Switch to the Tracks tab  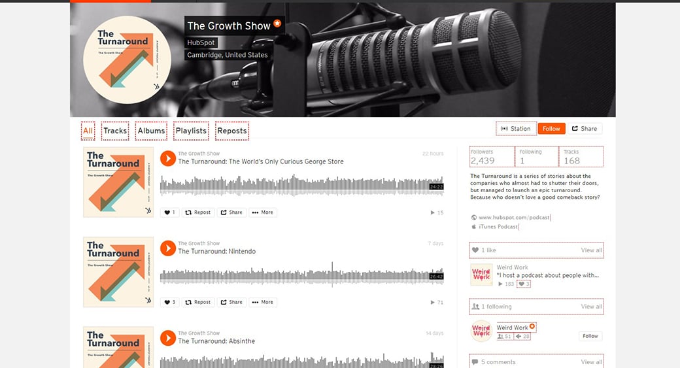click(115, 131)
